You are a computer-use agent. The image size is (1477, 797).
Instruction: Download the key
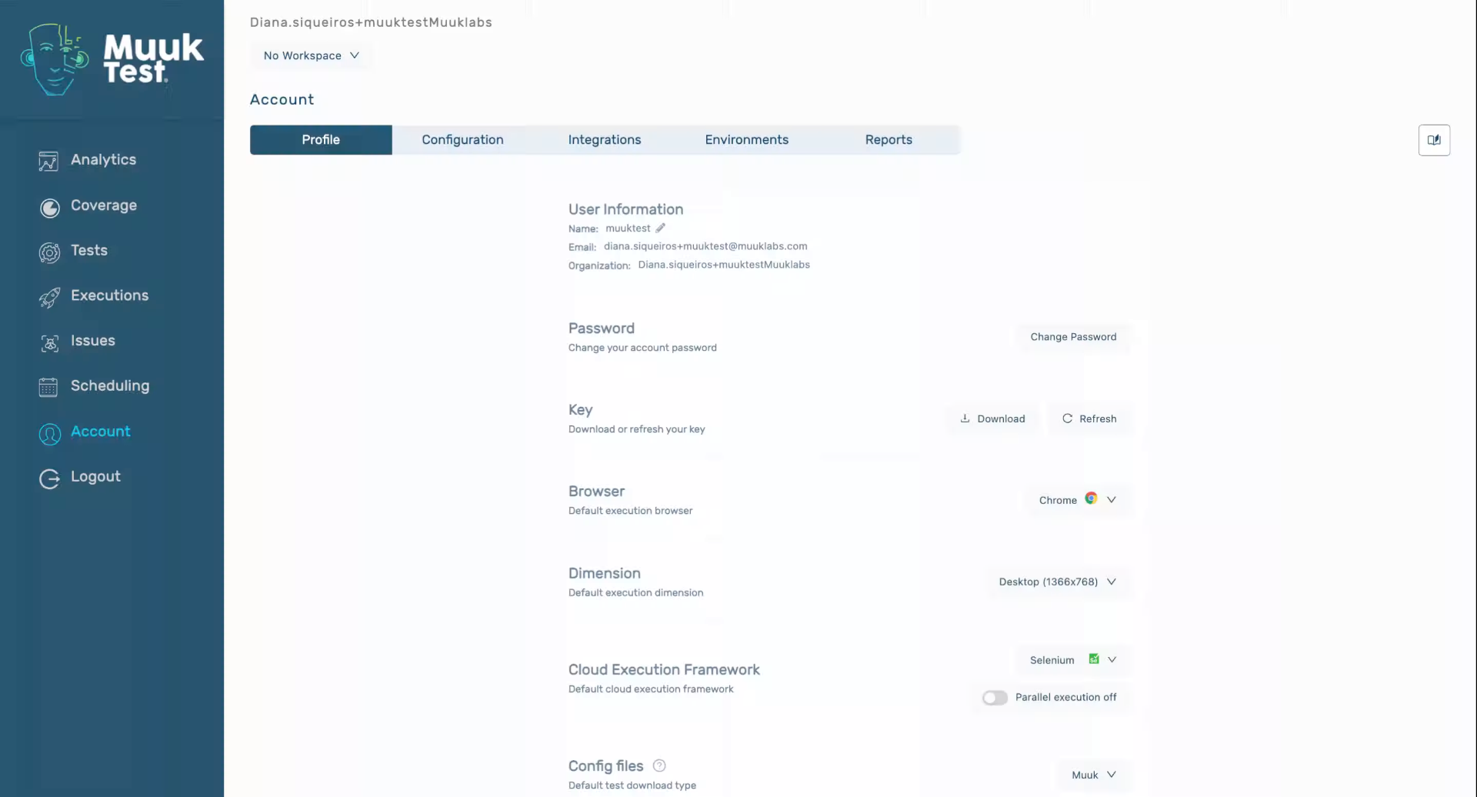992,419
